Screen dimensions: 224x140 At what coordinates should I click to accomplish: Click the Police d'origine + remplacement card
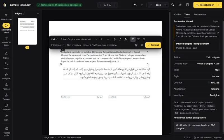pyautogui.click(x=197, y=46)
